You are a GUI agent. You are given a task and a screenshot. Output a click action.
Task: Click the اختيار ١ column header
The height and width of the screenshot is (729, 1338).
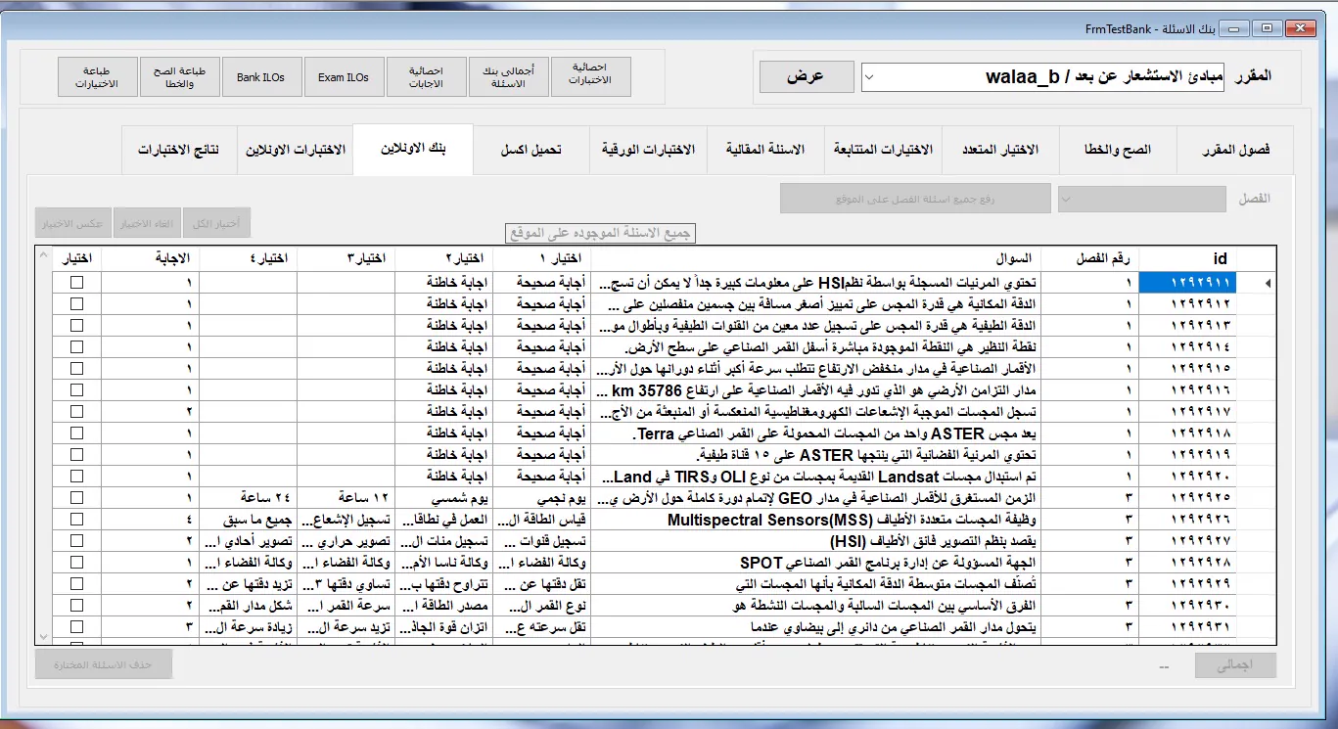pos(542,258)
